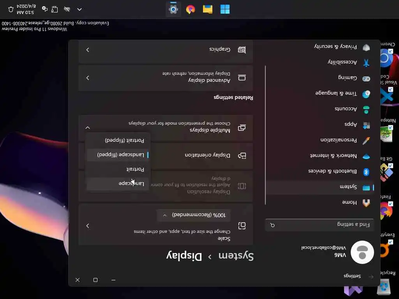Open the Windows Start menu
This screenshot has height=299, width=399.
(225, 9)
